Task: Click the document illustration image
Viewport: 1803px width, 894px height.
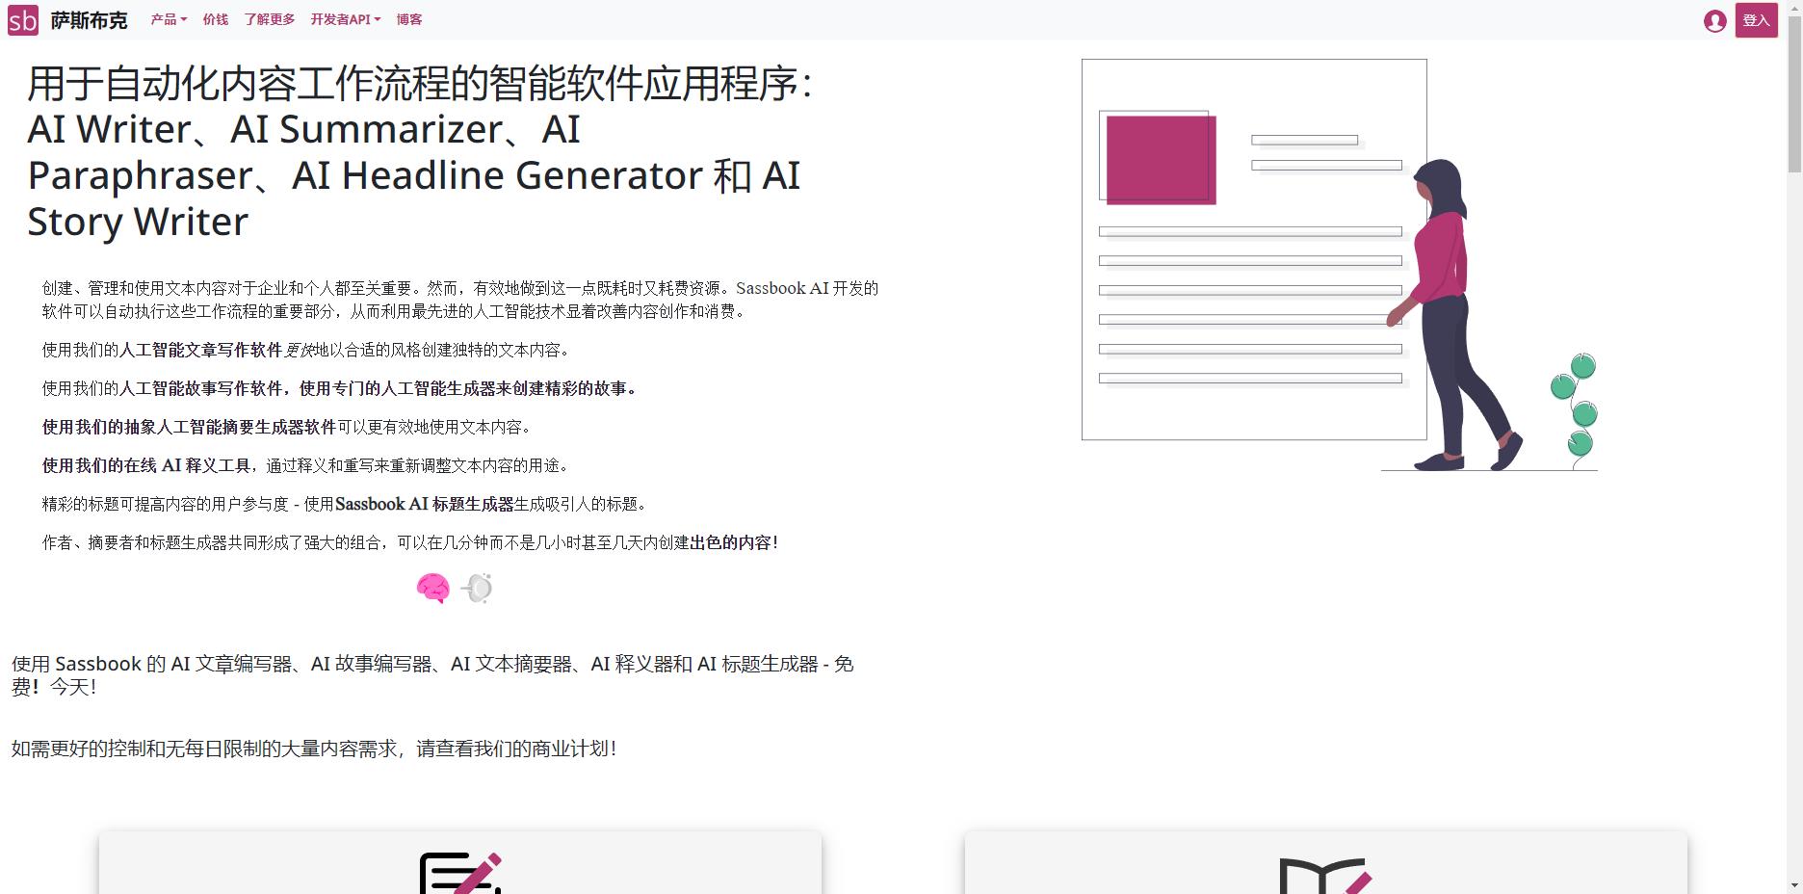Action: tap(1340, 265)
